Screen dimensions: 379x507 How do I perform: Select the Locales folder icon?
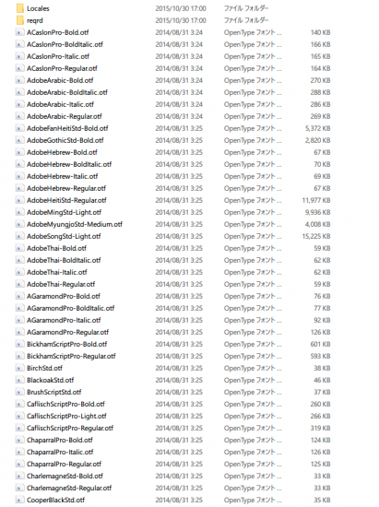(x=19, y=8)
